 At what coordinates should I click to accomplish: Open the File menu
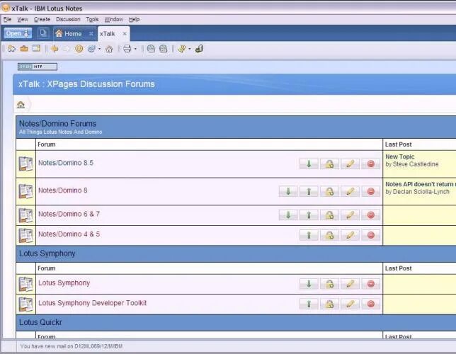[7, 20]
